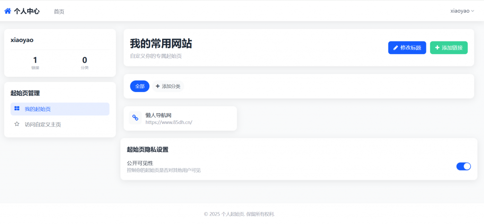
Task: Open 访问自定义主页 in sidebar
Action: pyautogui.click(x=60, y=124)
